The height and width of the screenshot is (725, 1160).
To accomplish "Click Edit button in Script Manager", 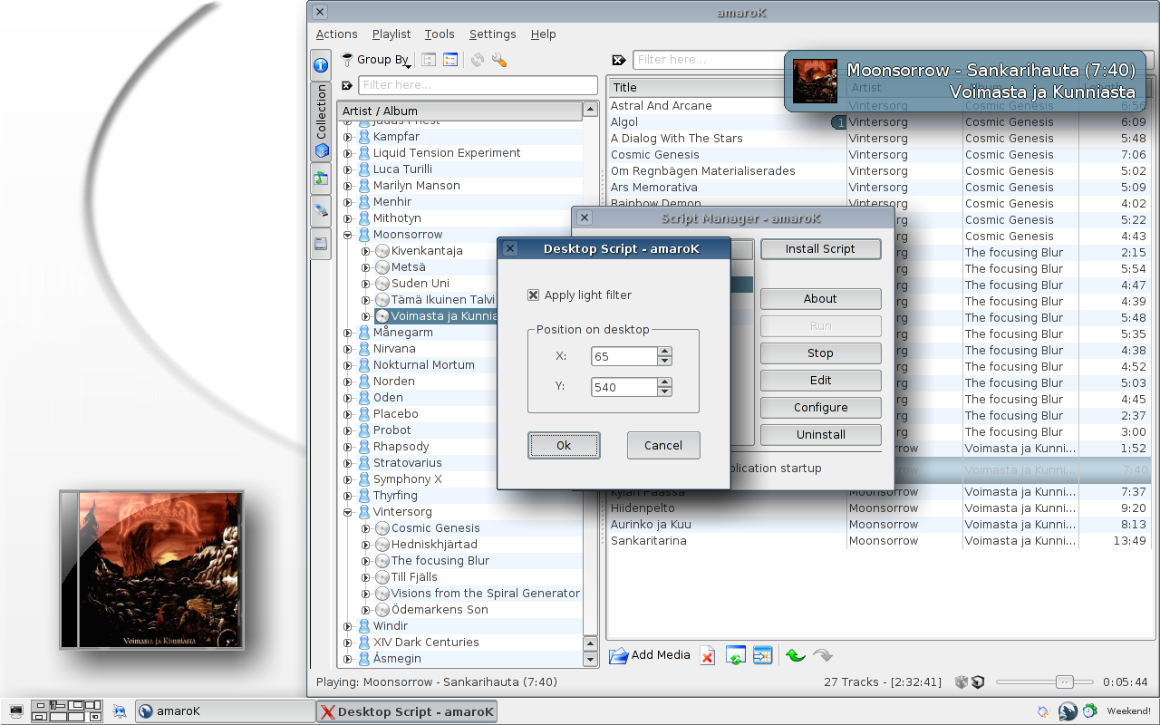I will click(x=820, y=381).
